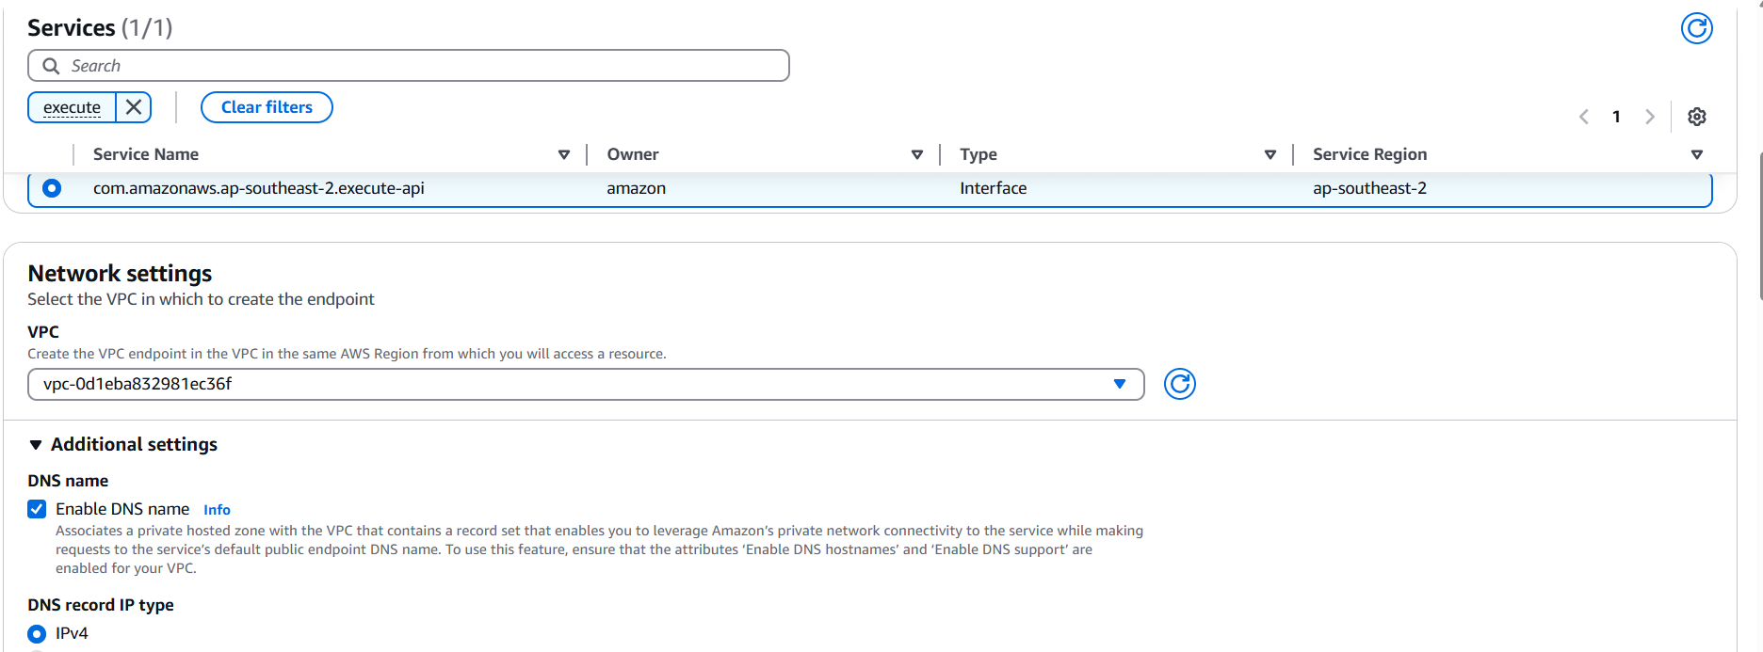The width and height of the screenshot is (1763, 652).
Task: Focus the services Search field
Action: [409, 66]
